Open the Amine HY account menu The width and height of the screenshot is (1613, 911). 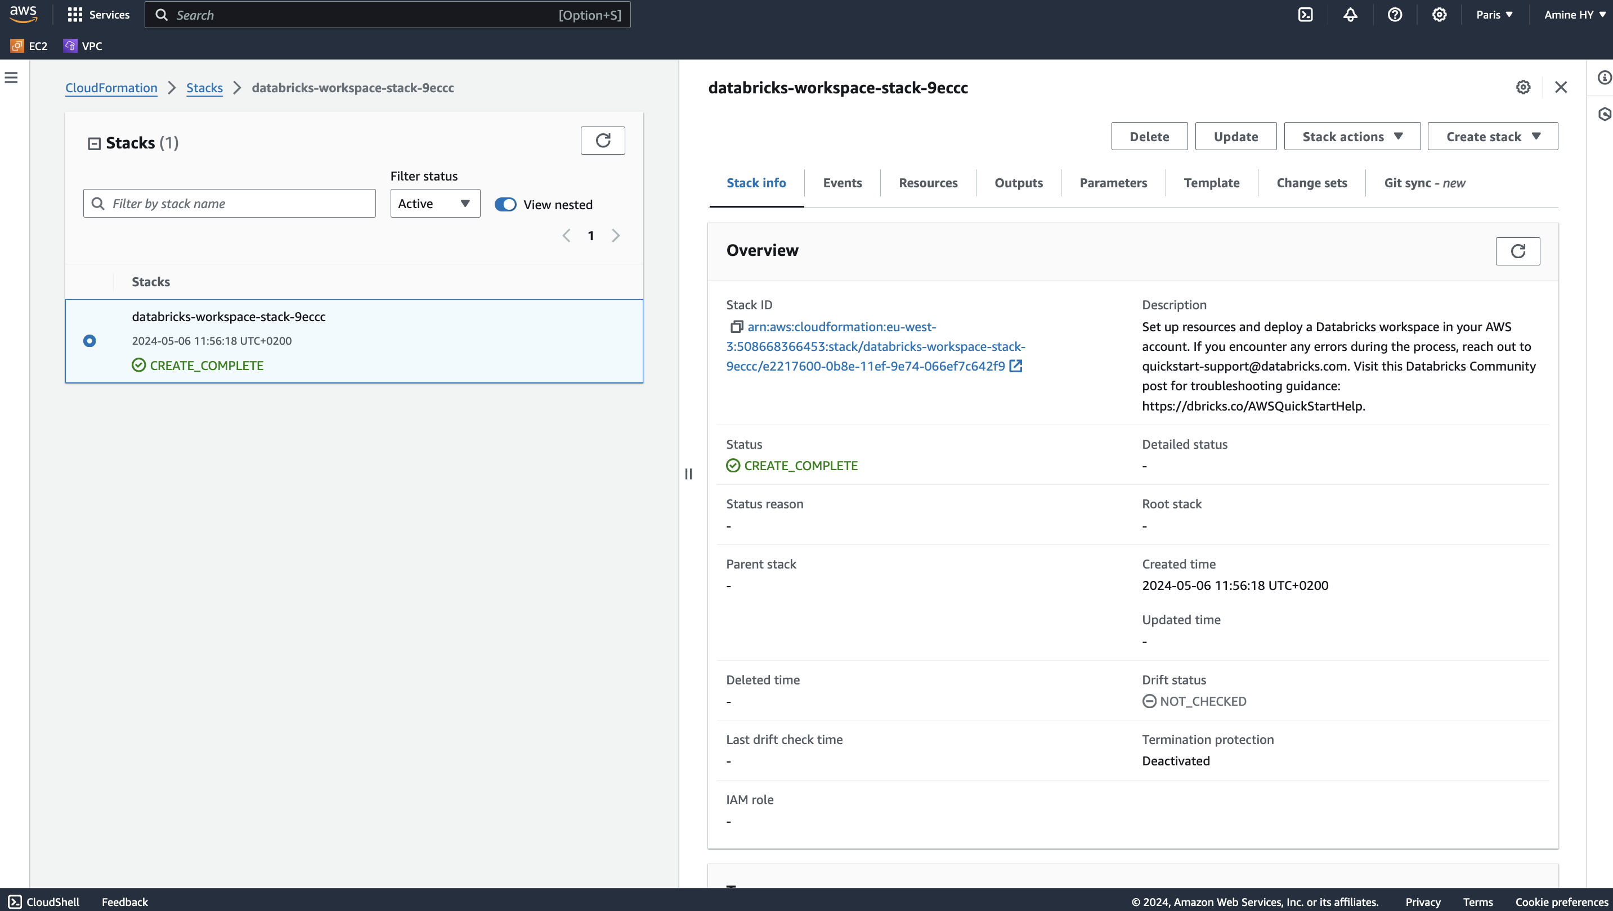point(1574,15)
